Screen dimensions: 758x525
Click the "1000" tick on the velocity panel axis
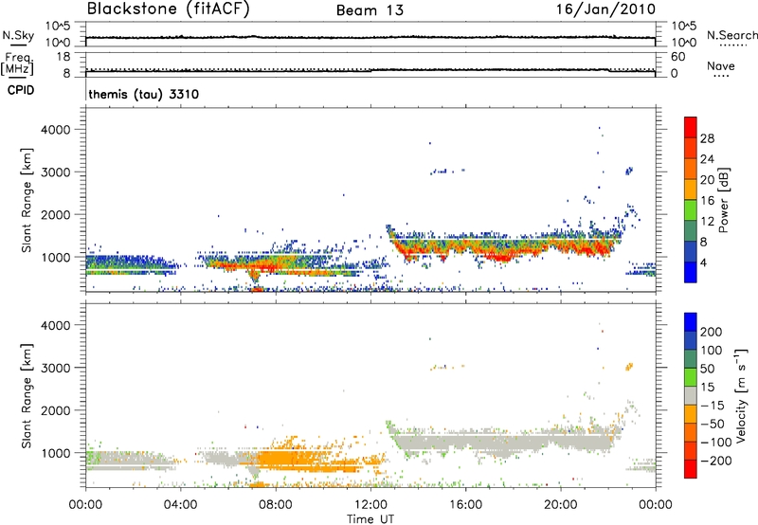point(55,453)
